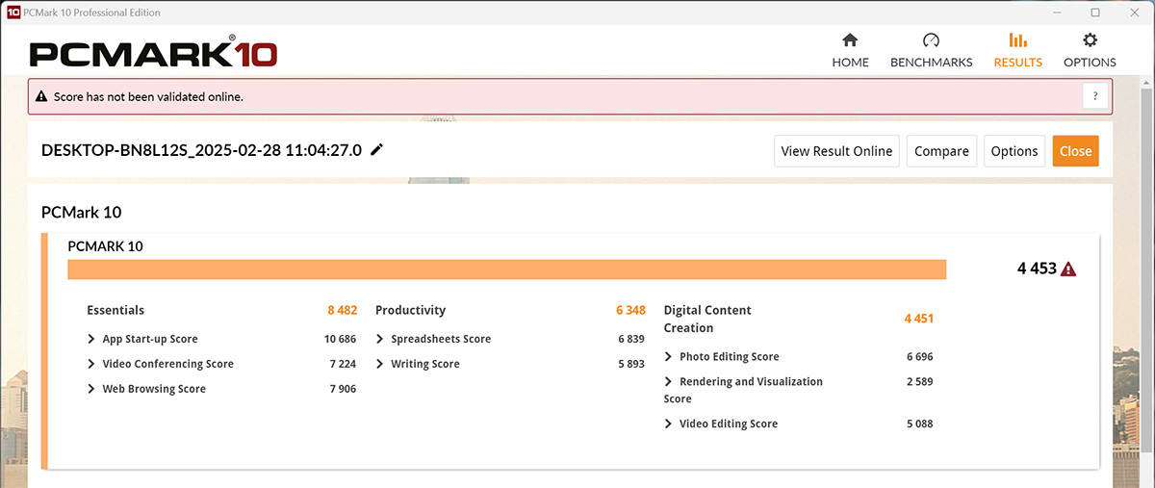Switch to the BENCHMARKS tab
The image size is (1155, 488).
[931, 51]
